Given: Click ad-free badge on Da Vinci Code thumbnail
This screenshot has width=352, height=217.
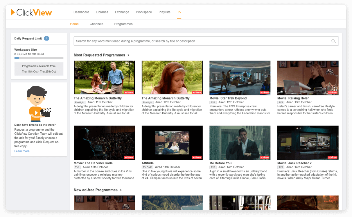Looking at the screenshot, I should point(129,157).
